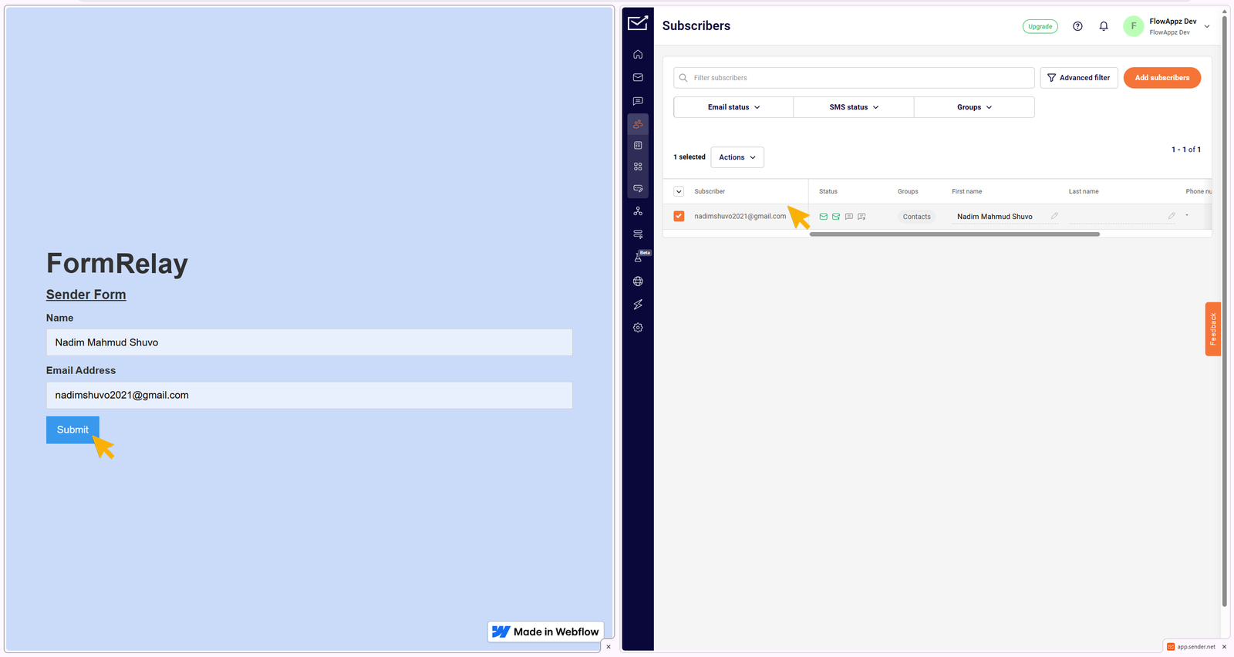Edit last name with pencil icon

point(1172,216)
